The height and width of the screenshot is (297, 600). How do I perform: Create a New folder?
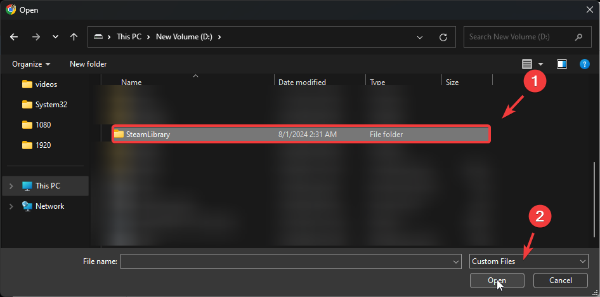pyautogui.click(x=88, y=64)
